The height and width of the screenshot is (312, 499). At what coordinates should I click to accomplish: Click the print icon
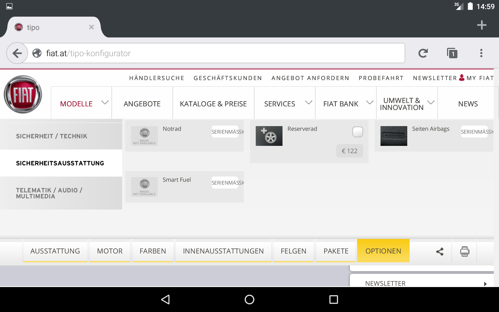pos(465,251)
